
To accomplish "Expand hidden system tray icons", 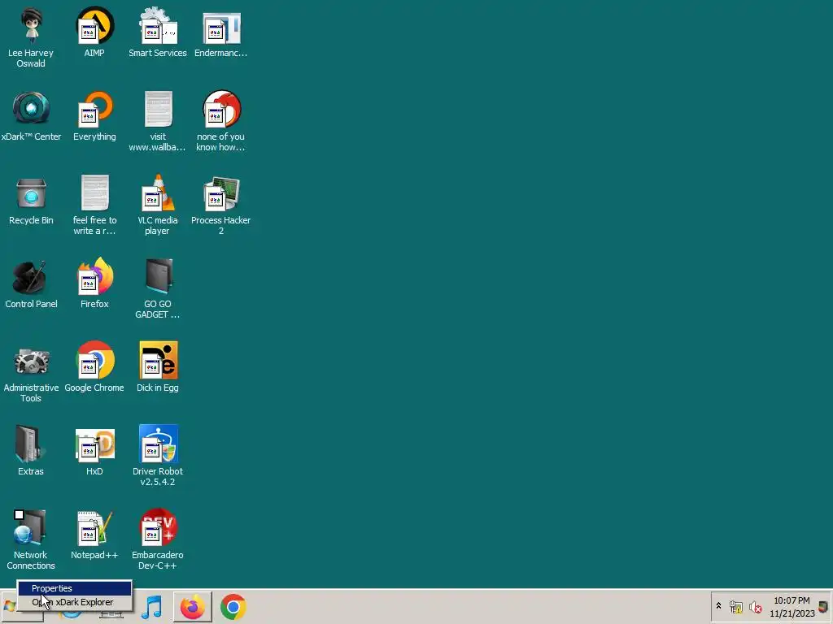I will 719,606.
